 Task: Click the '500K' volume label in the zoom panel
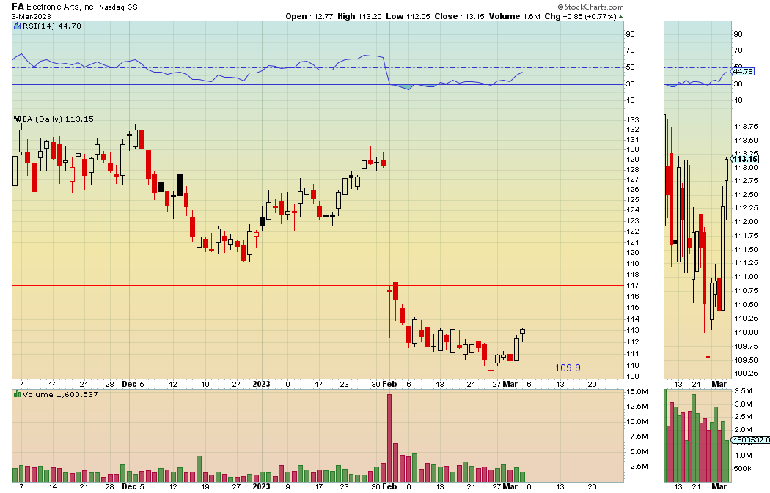point(743,468)
